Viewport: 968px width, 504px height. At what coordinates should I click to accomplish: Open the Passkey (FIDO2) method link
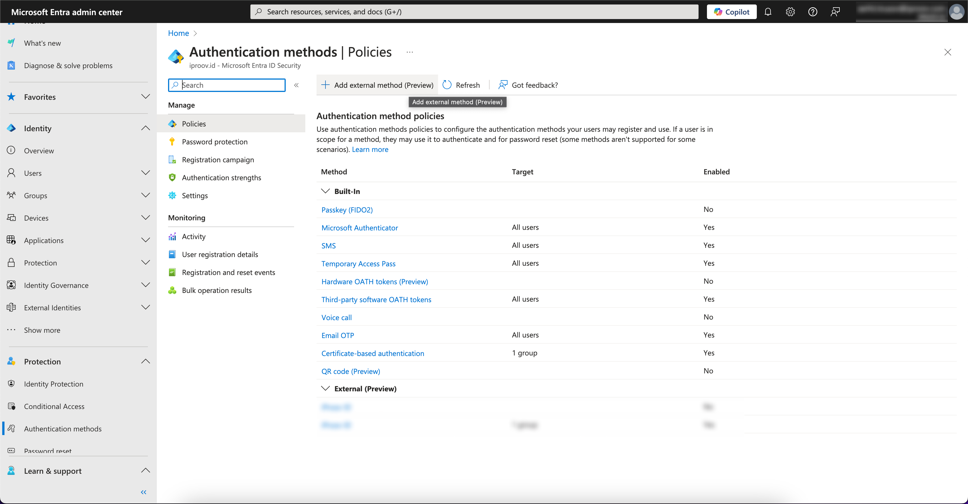click(x=347, y=209)
